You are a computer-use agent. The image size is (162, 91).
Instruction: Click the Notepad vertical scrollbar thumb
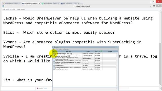pos(160,63)
